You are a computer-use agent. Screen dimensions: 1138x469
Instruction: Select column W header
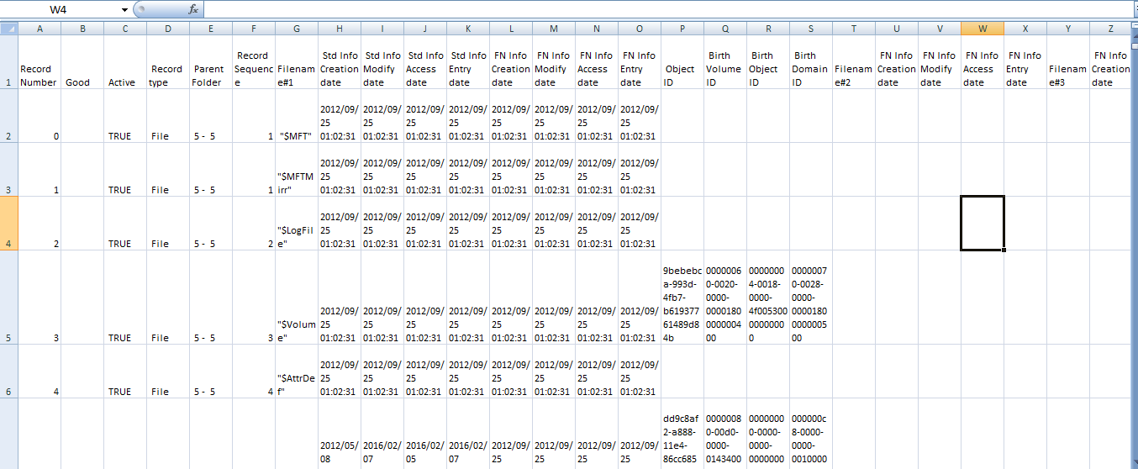click(x=983, y=29)
